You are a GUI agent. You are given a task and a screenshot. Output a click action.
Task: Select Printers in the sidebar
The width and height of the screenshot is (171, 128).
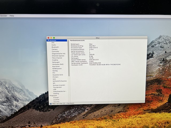pos(55,77)
